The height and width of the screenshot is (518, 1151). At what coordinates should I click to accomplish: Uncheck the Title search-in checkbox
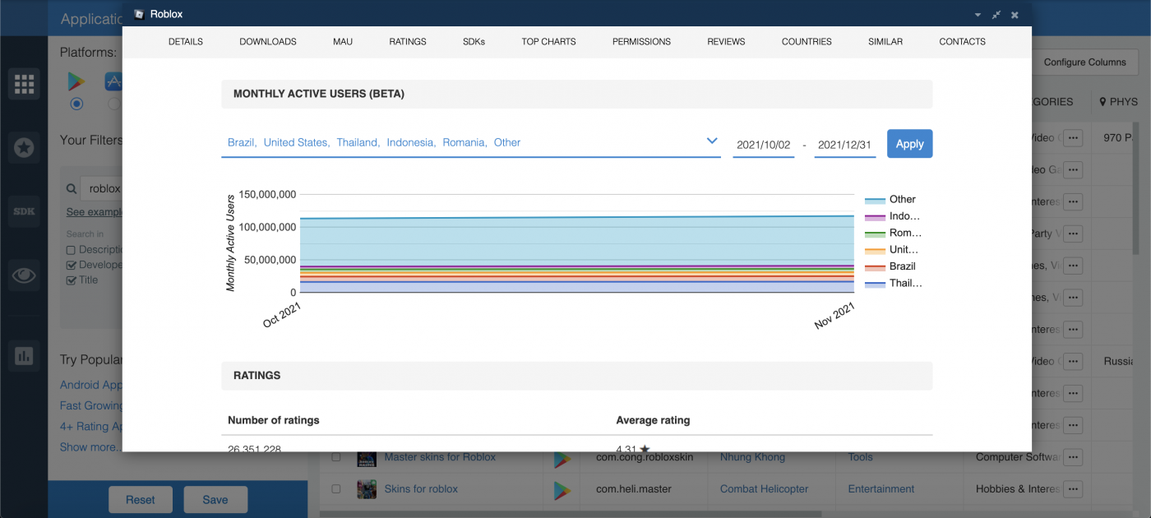point(71,280)
